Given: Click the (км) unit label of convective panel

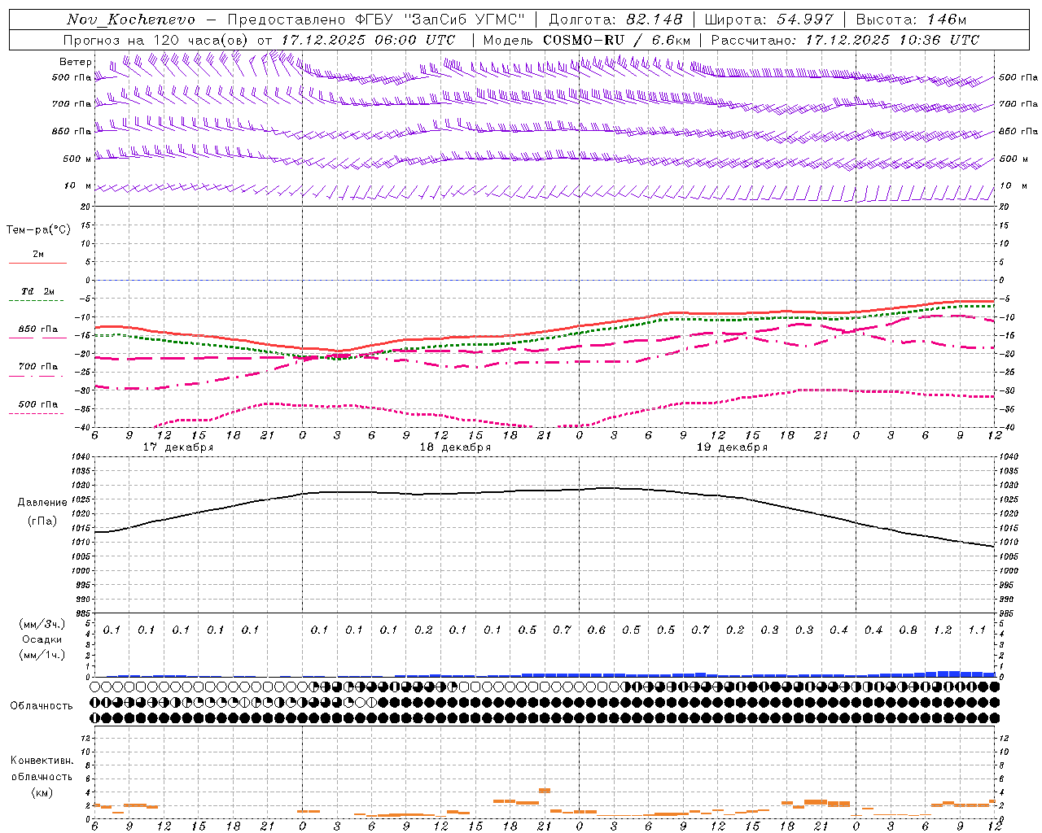Looking at the screenshot, I should (42, 792).
